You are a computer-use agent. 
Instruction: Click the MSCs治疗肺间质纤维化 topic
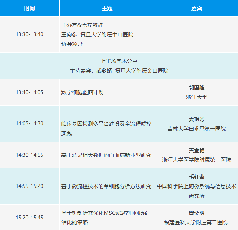[105, 213]
